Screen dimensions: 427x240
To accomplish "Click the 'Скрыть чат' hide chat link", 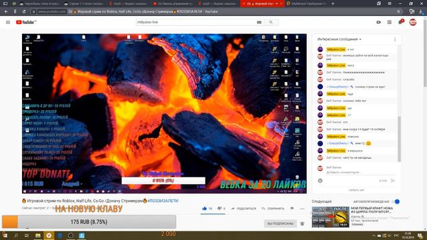I will click(356, 190).
